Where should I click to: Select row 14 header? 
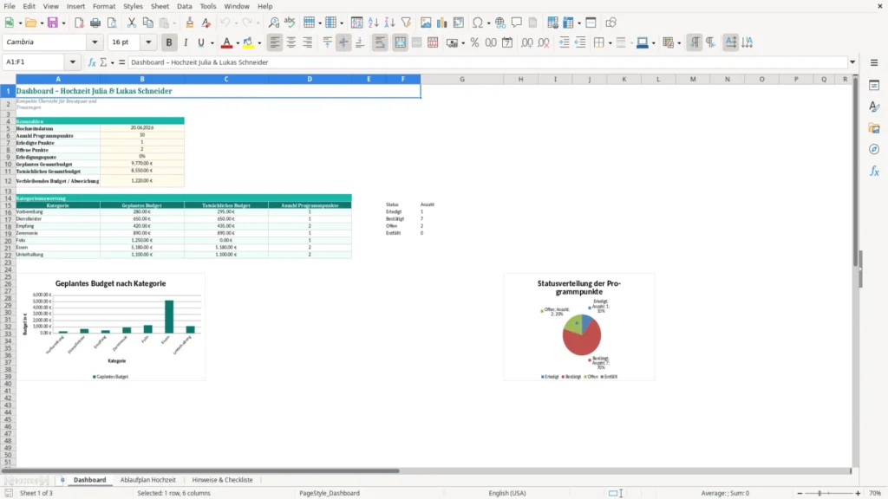click(x=8, y=198)
